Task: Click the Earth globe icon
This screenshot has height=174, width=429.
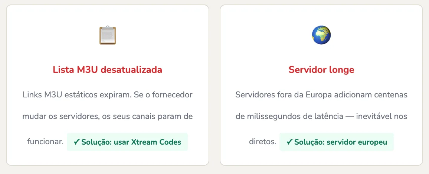Action: 321,35
